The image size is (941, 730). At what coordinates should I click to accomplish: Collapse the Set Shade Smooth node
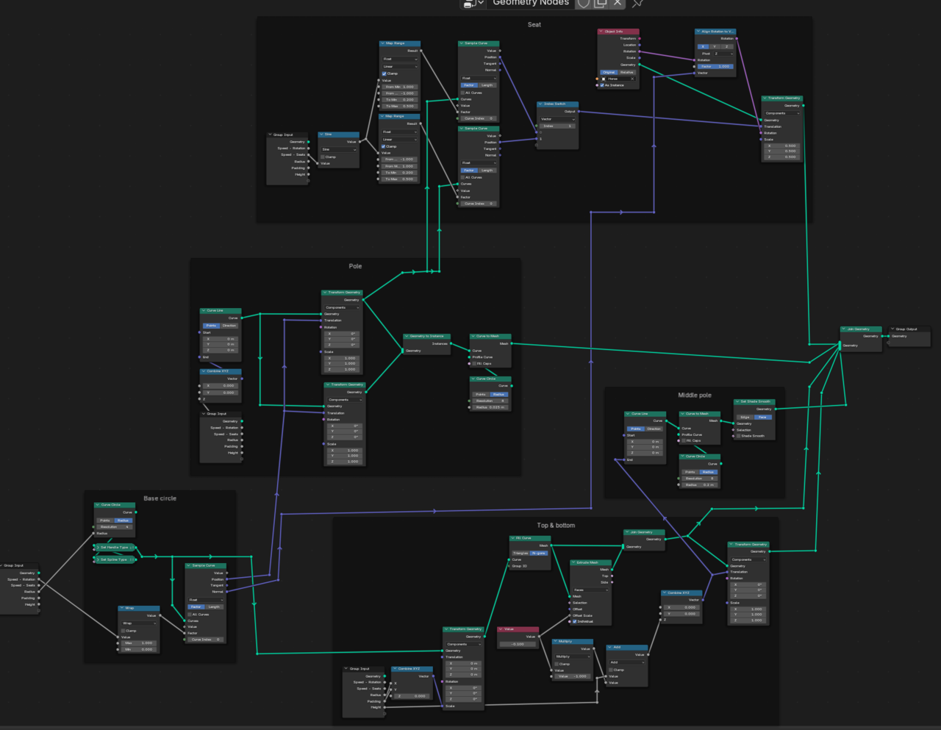click(737, 401)
